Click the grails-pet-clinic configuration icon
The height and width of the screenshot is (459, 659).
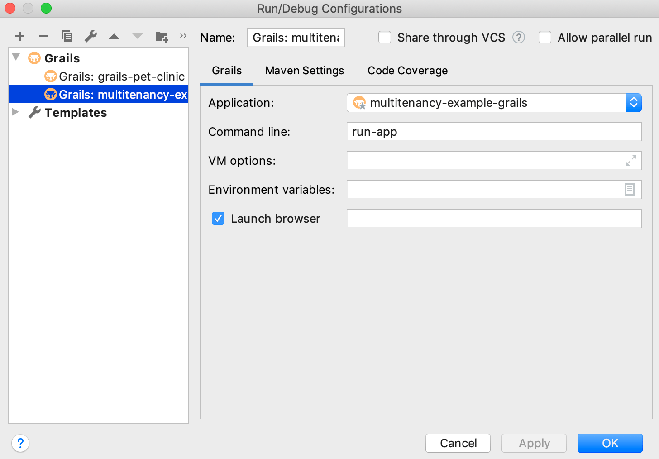(x=51, y=76)
